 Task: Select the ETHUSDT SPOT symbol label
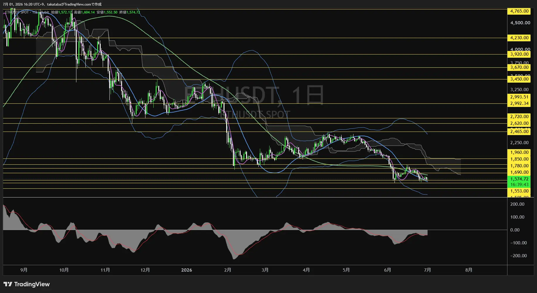[x=17, y=12]
